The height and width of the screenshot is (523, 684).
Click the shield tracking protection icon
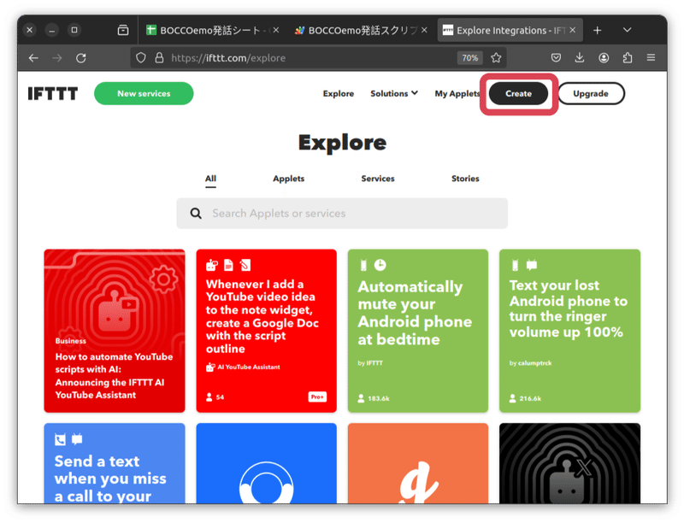(140, 58)
